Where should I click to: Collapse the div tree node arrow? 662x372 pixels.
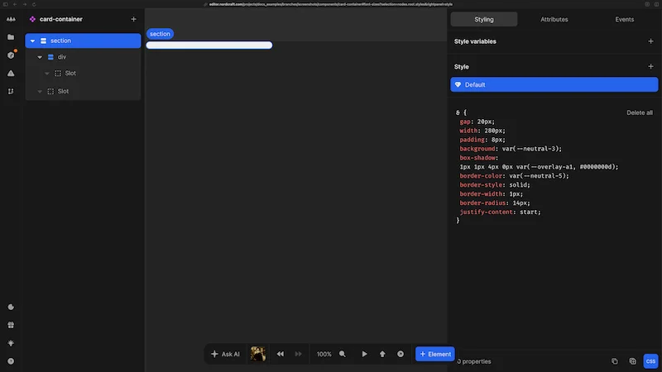pyautogui.click(x=40, y=57)
